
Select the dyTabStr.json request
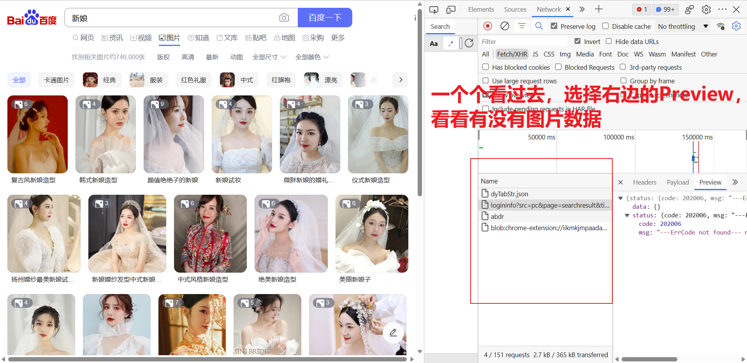(x=545, y=194)
